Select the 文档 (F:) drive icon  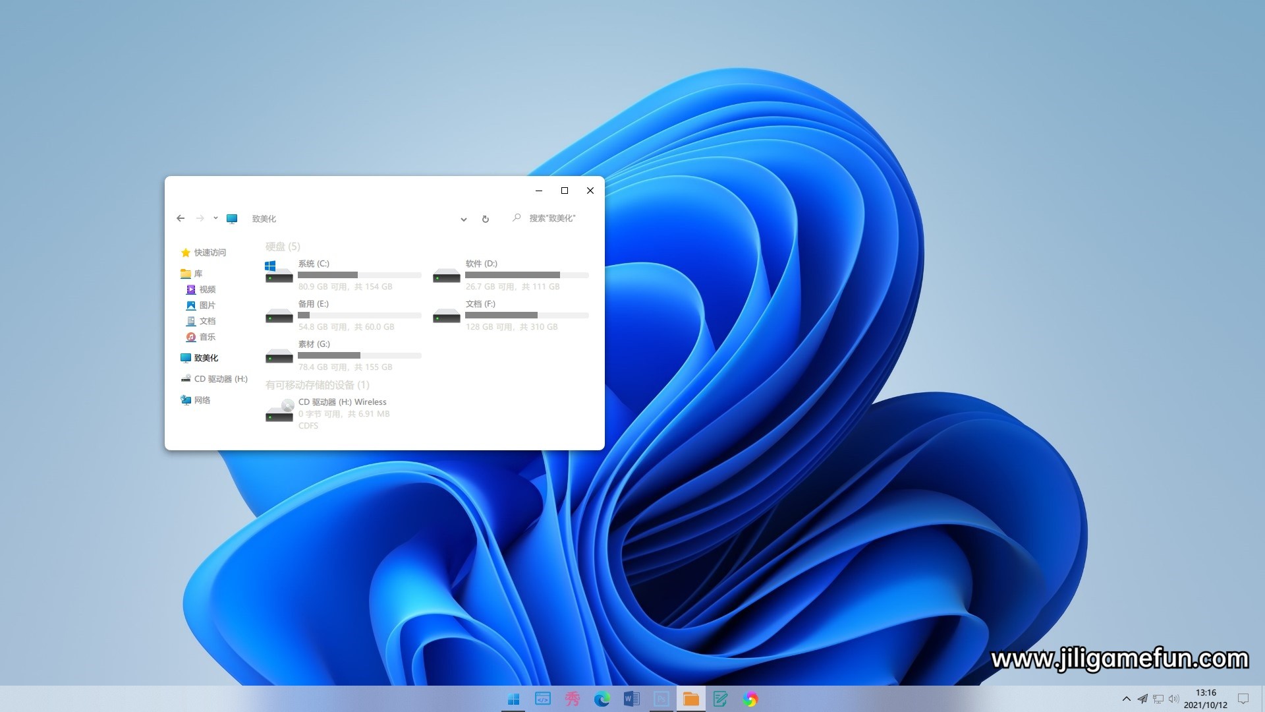[446, 316]
